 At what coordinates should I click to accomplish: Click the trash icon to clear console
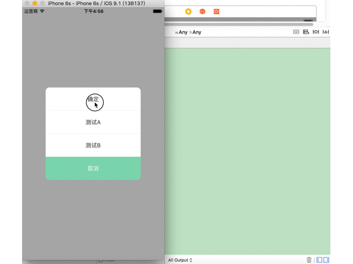[x=309, y=260]
